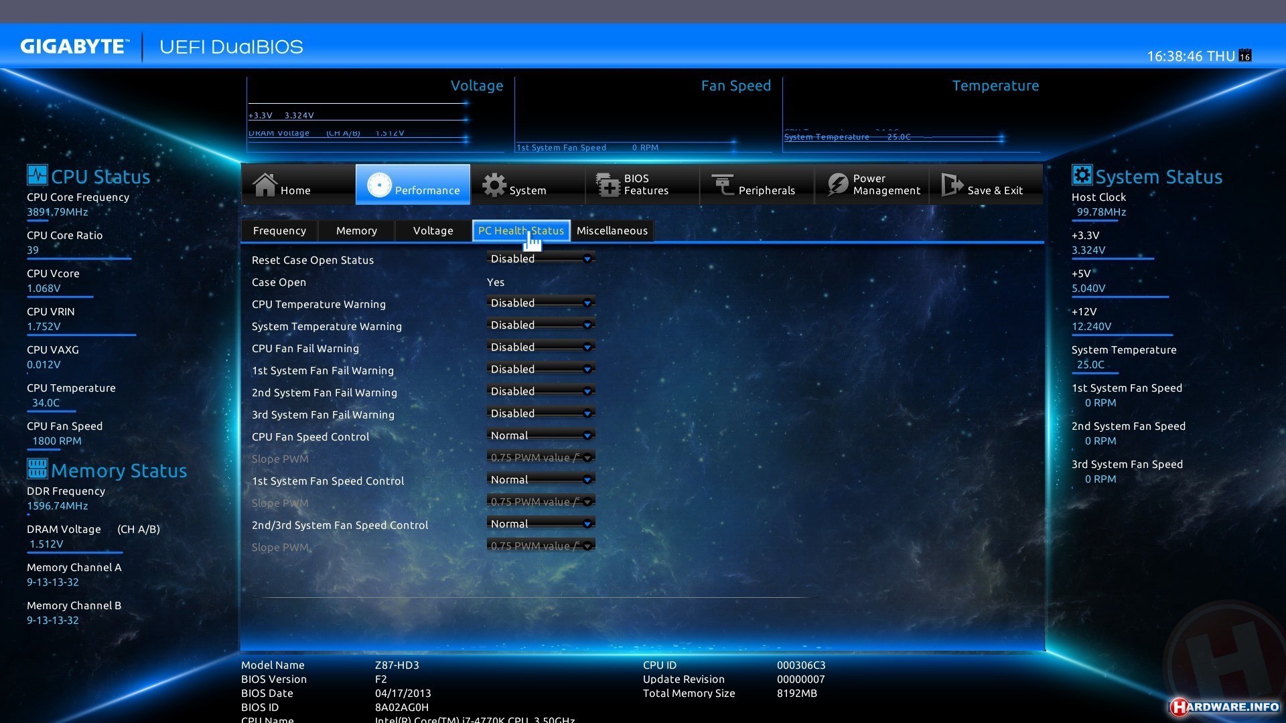Click the BIOS Features chip icon

coord(608,185)
